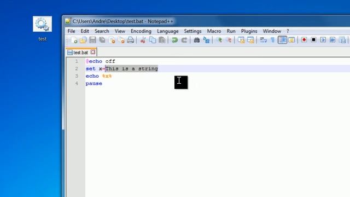Image resolution: width=350 pixels, height=197 pixels.
Task: Click the Close All documents icon
Action: [x=121, y=40]
